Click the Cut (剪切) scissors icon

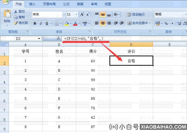click(x=16, y=11)
